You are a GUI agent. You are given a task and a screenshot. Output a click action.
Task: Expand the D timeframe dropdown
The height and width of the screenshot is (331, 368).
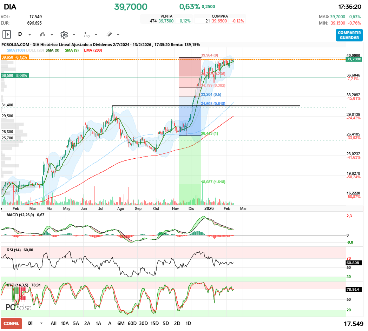click(x=29, y=35)
